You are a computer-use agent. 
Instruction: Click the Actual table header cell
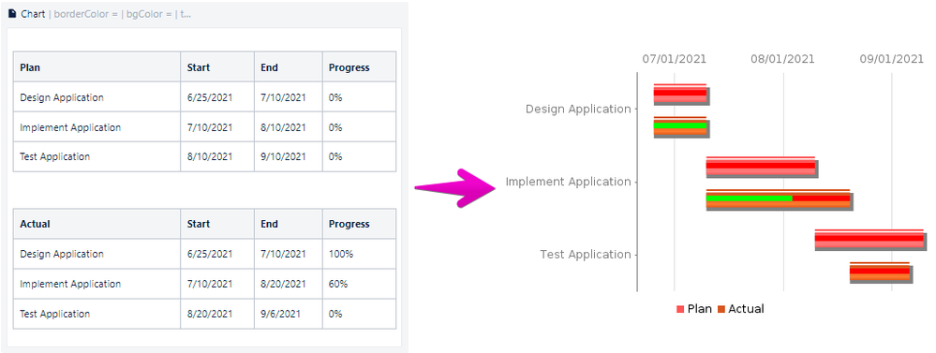(x=97, y=224)
